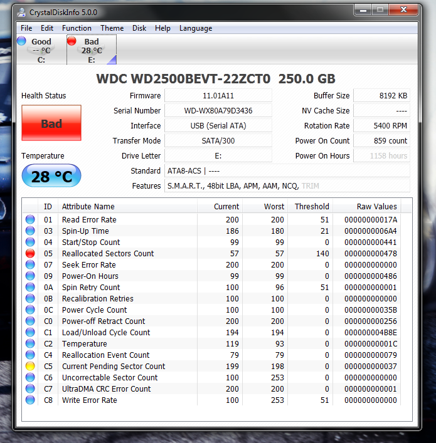436x443 pixels.
Task: Open the Theme menu
Action: click(x=112, y=28)
